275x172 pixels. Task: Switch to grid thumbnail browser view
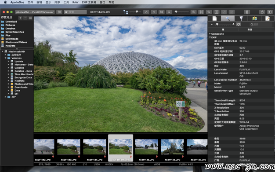click(59, 12)
